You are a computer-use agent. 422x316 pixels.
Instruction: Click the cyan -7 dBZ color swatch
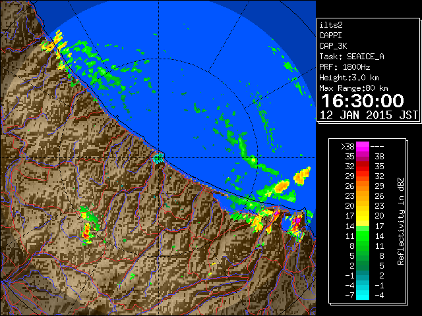tap(363, 295)
